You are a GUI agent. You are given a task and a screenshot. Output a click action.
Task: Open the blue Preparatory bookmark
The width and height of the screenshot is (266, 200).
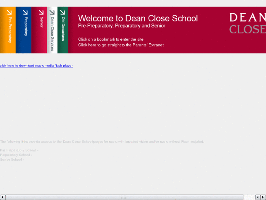tap(23, 30)
